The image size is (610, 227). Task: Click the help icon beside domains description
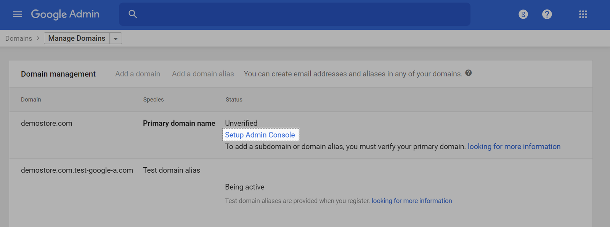(469, 73)
